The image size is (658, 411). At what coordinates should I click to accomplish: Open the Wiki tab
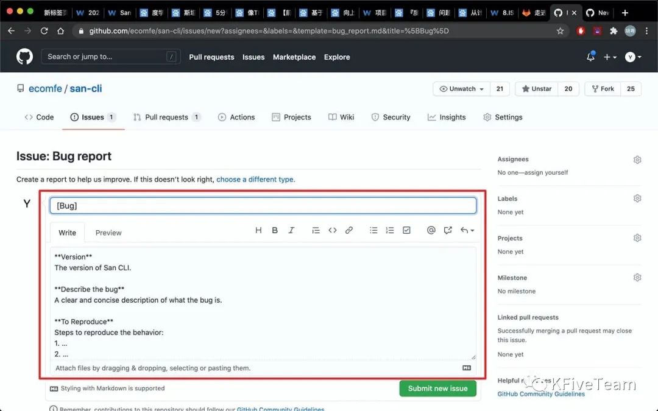tap(341, 118)
